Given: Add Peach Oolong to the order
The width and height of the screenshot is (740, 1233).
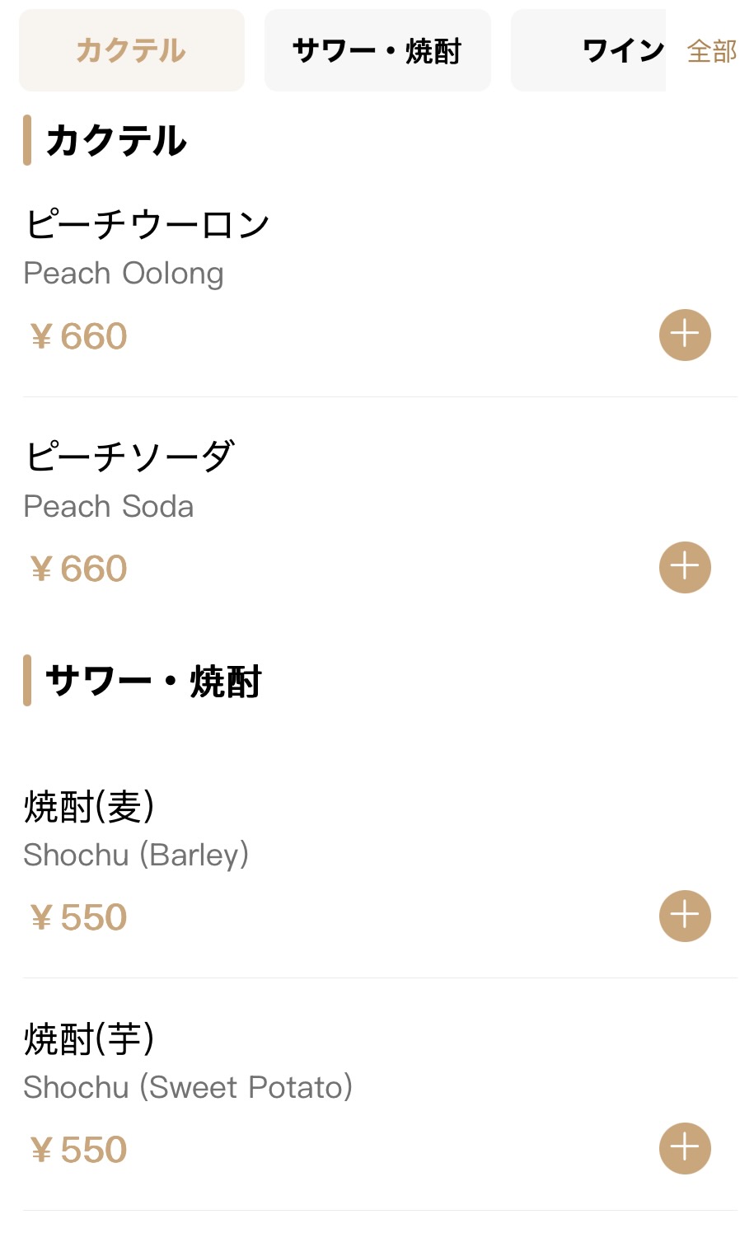Looking at the screenshot, I should coord(685,335).
